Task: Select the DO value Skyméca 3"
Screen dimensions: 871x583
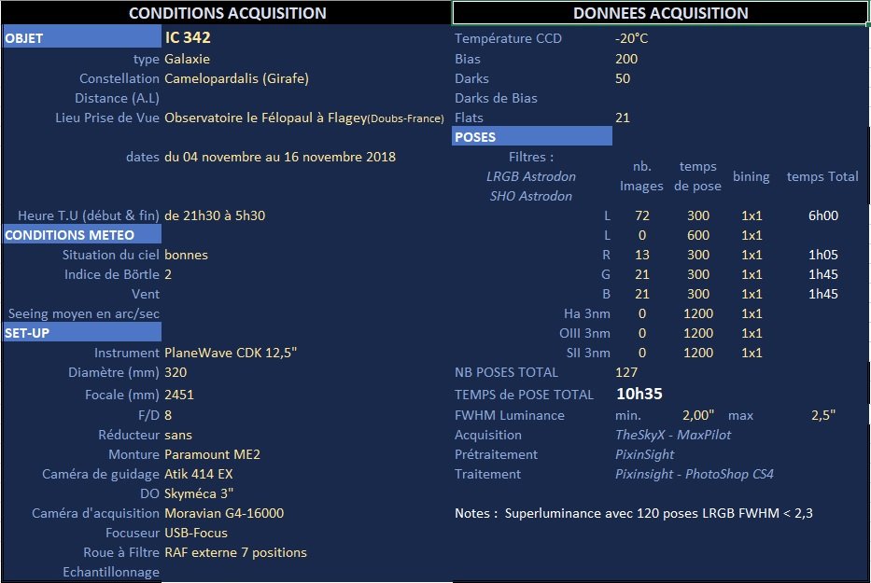Action: coord(199,493)
